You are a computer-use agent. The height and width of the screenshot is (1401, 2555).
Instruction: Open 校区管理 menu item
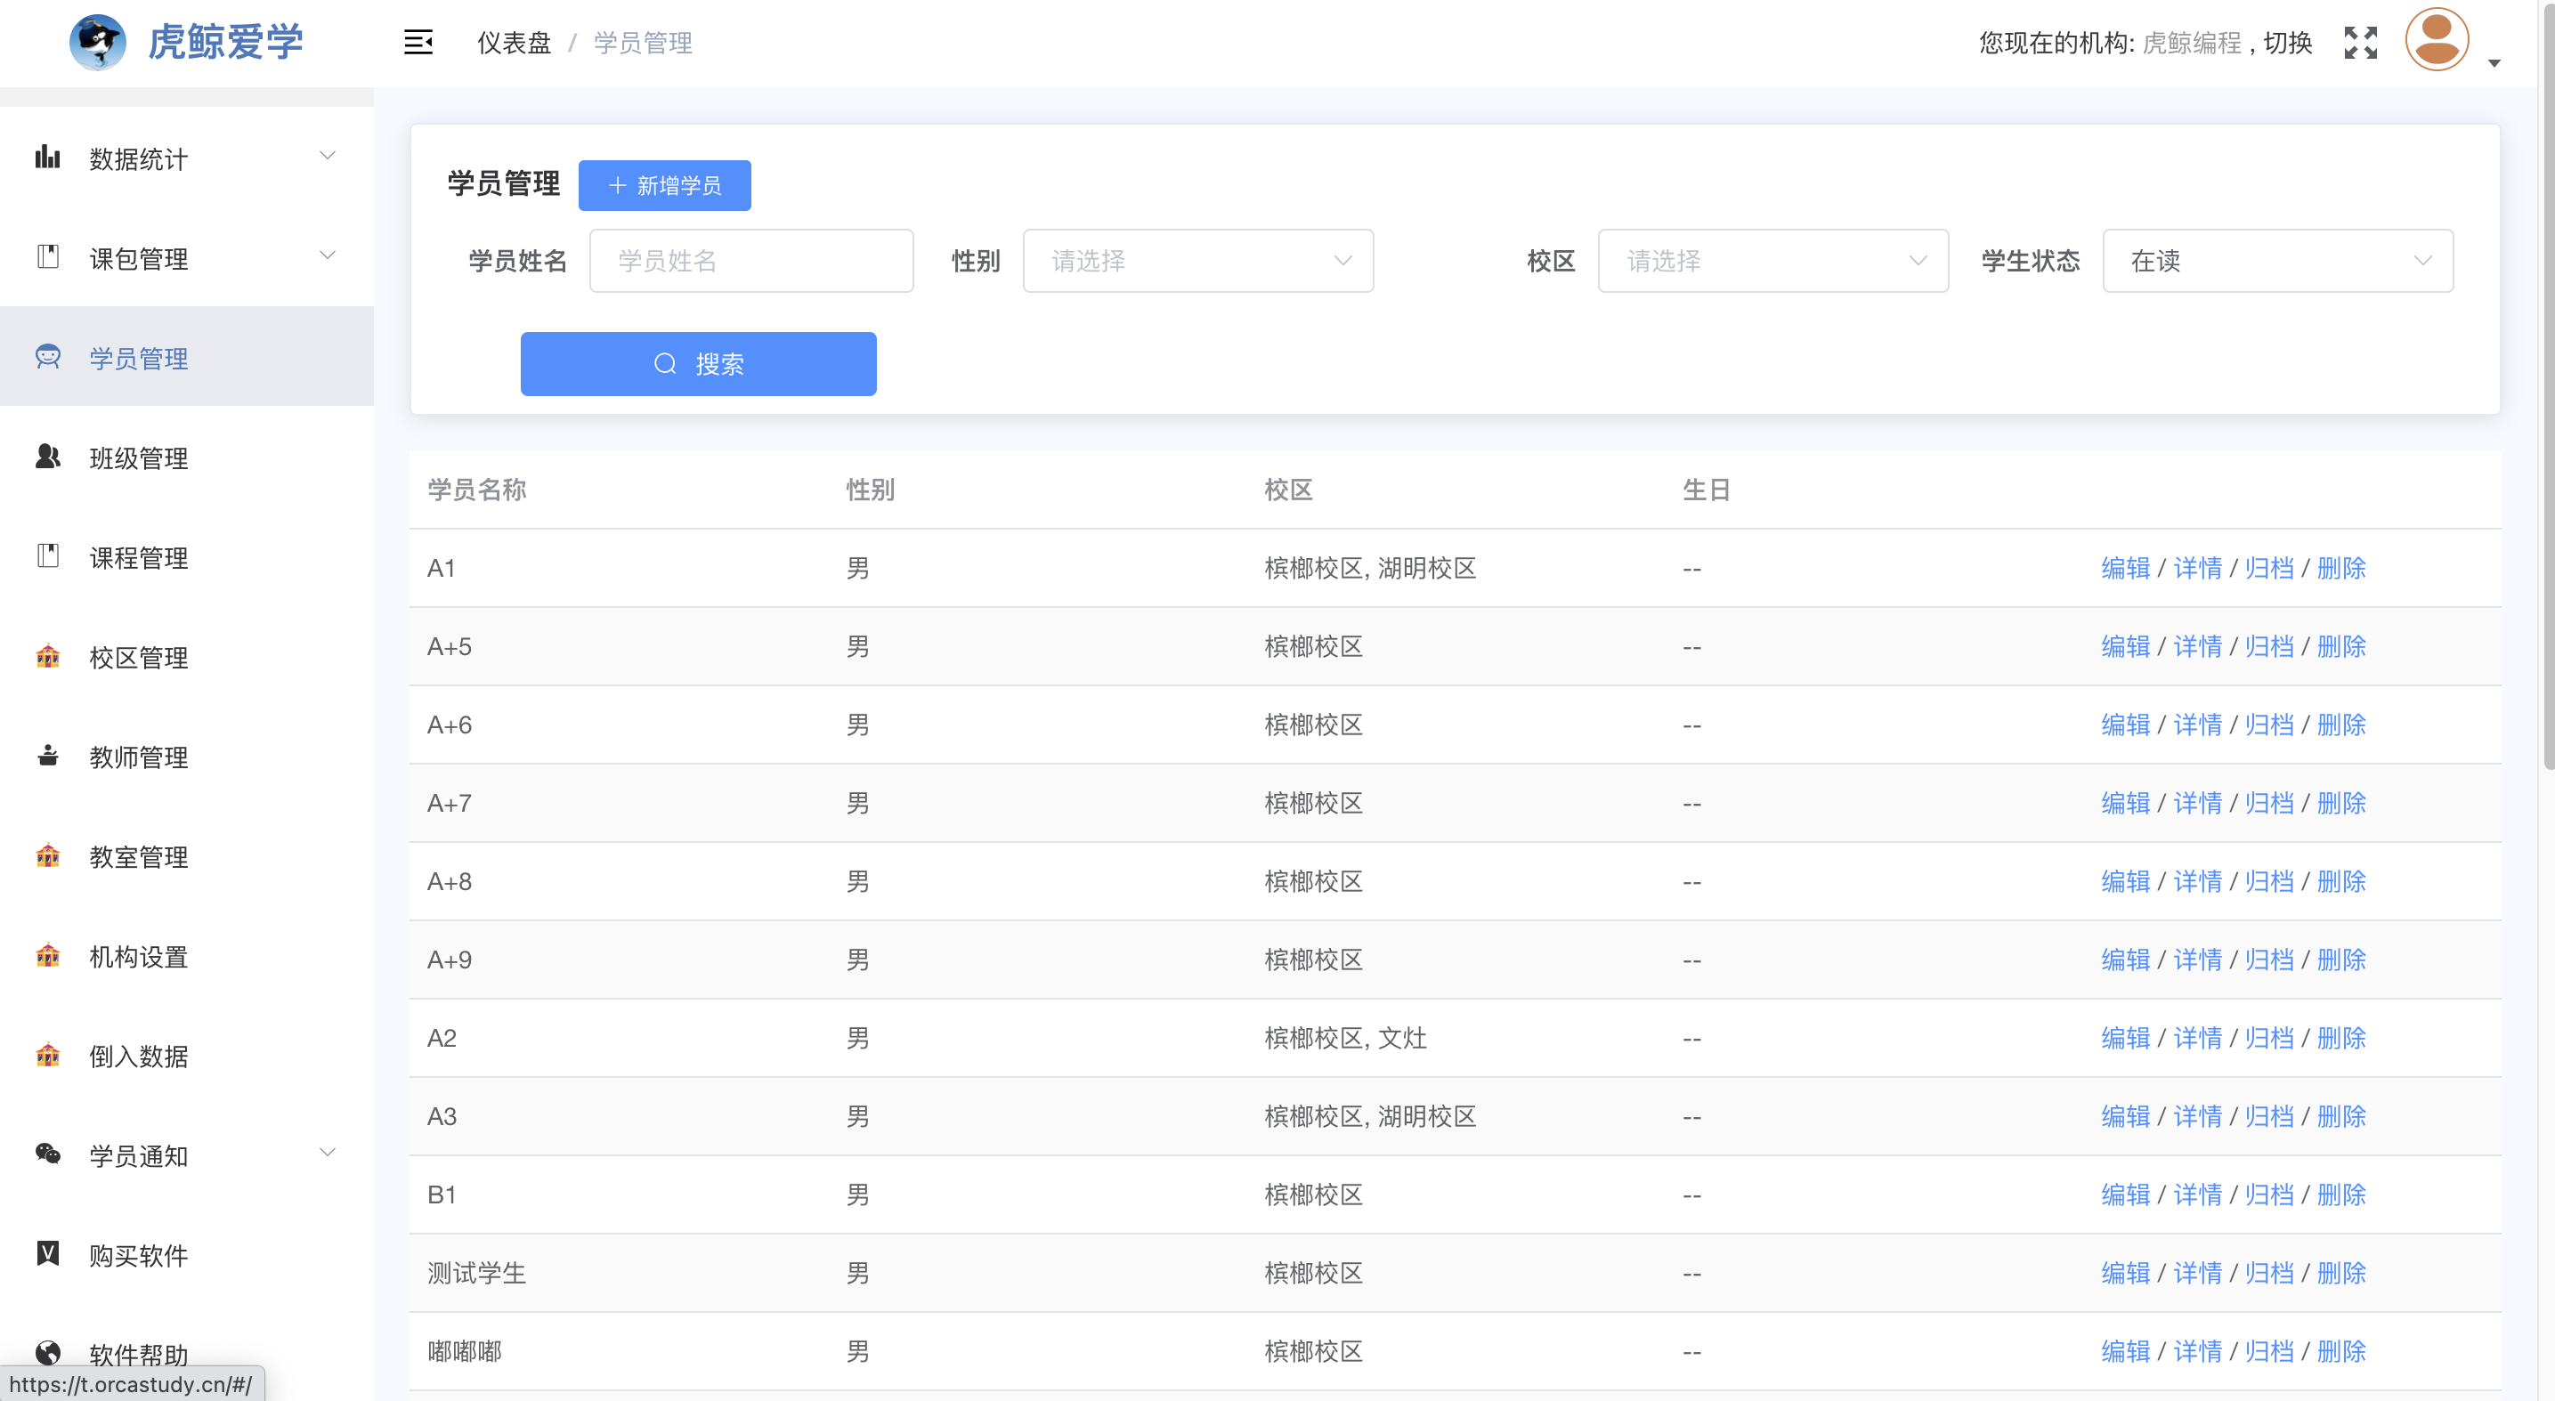tap(186, 656)
